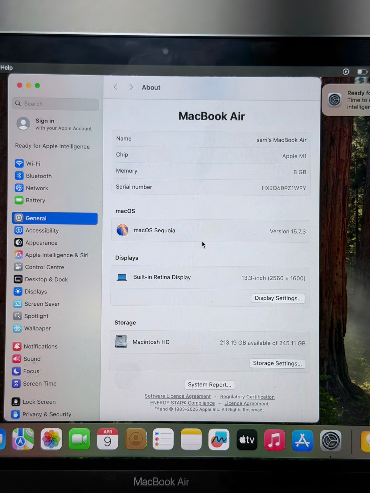
Task: Click the screen recording menu bar icon
Action: (x=346, y=72)
